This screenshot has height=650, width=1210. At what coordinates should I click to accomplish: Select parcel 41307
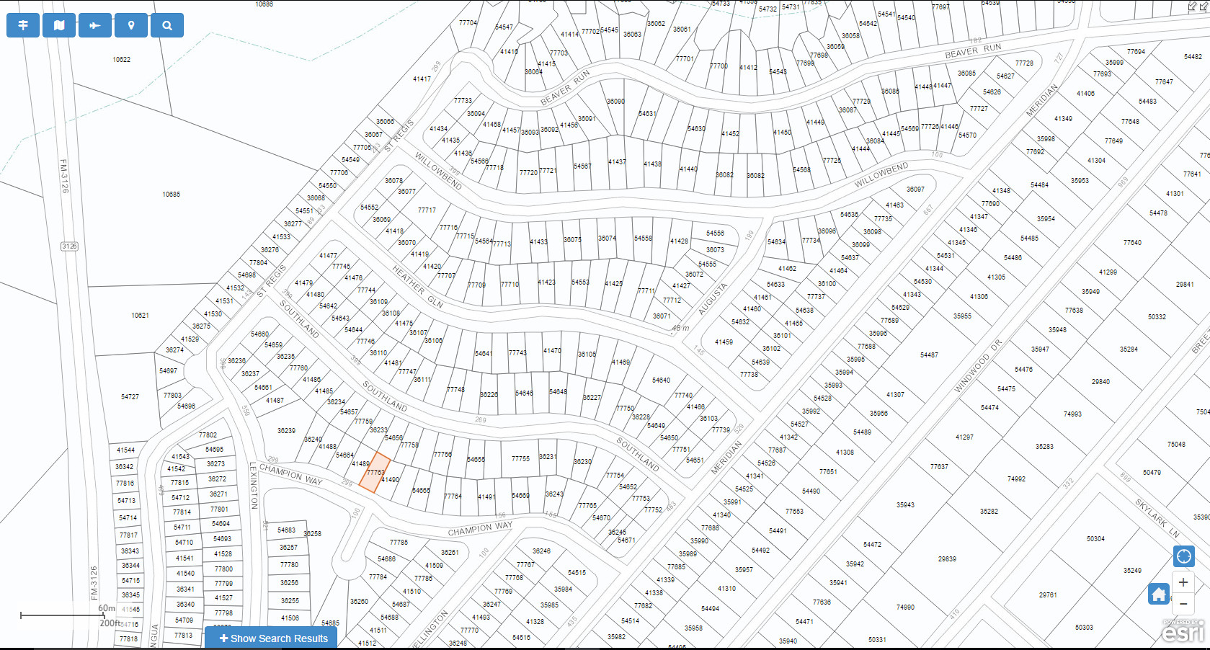click(895, 395)
